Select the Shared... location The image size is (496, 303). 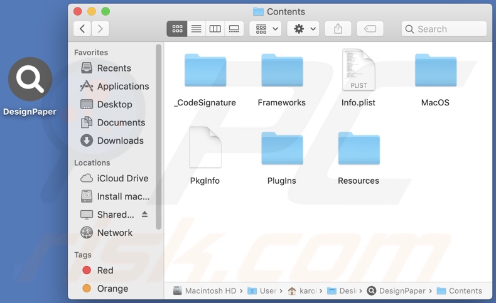pos(107,215)
